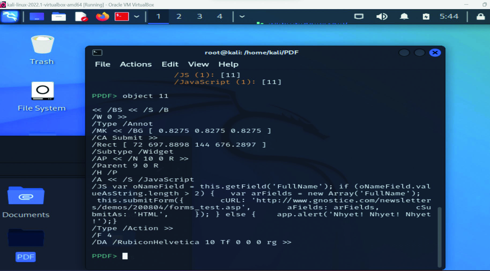The image size is (490, 271).
Task: Click the '/Type /Action >>' line
Action: coord(132,228)
